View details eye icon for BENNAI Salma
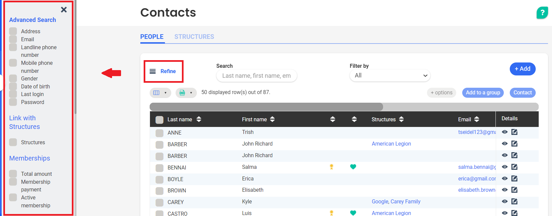 (x=504, y=167)
